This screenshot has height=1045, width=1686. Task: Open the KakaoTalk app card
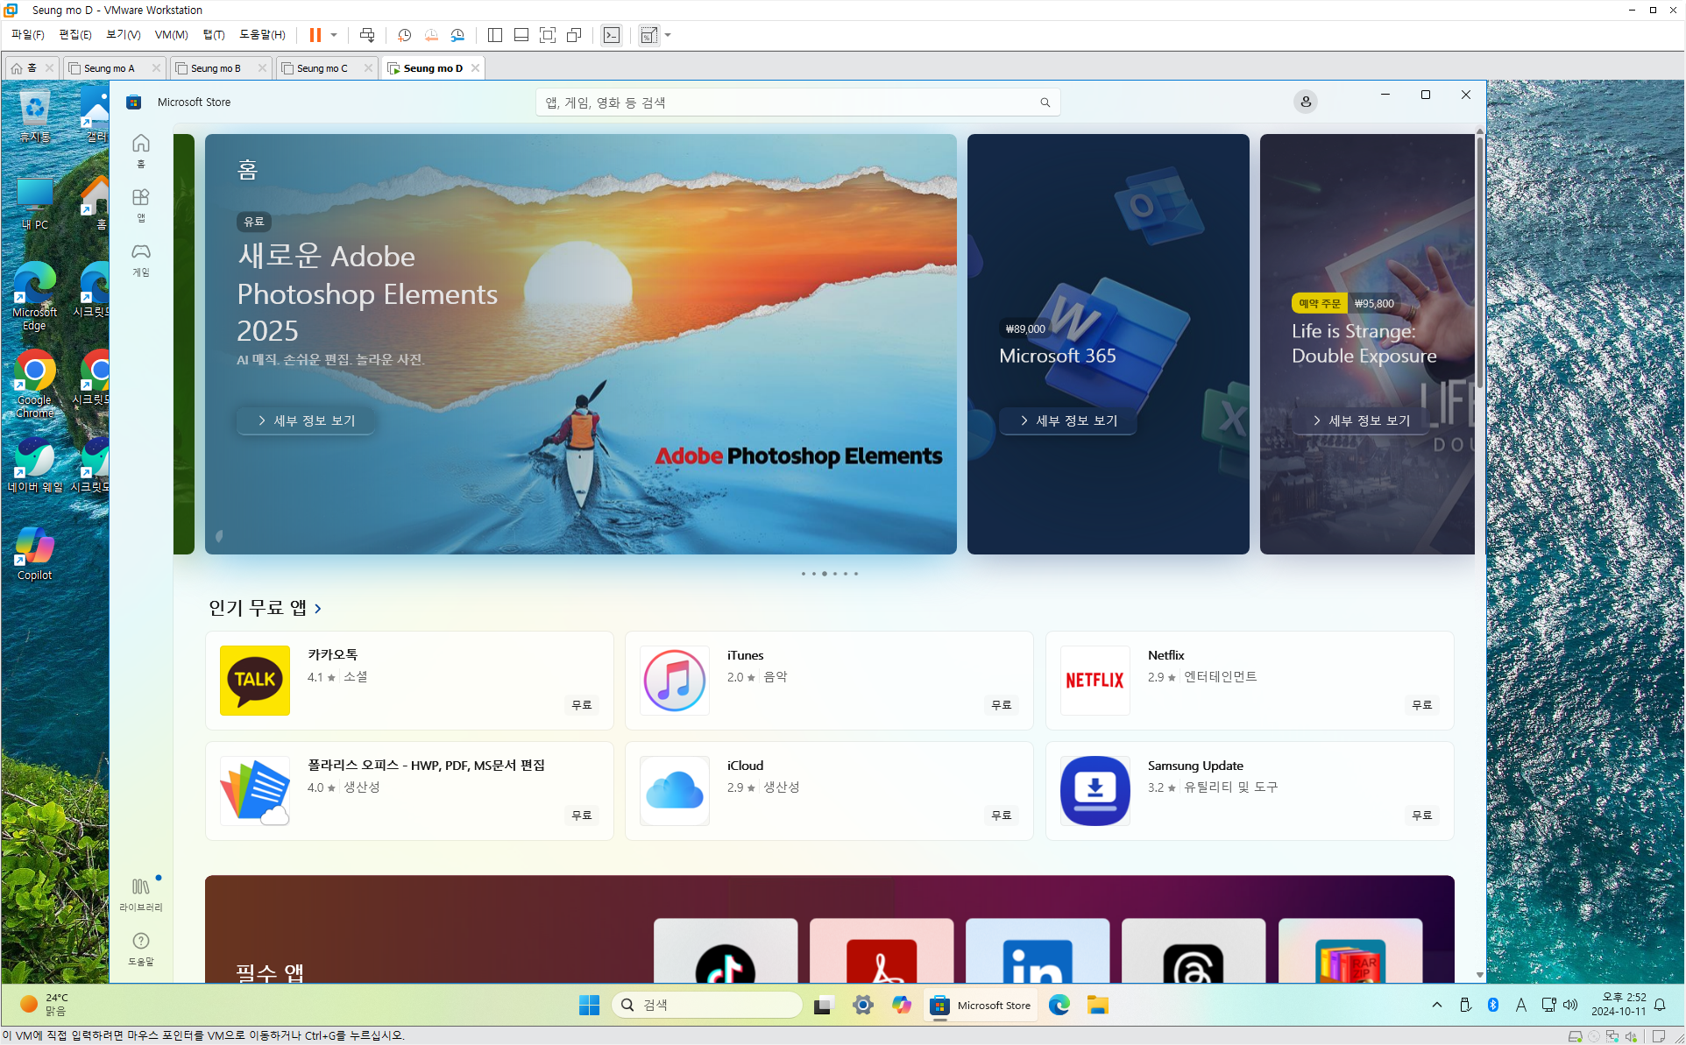pyautogui.click(x=409, y=680)
